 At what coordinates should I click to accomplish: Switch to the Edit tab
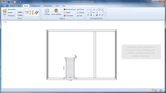click(19, 6)
